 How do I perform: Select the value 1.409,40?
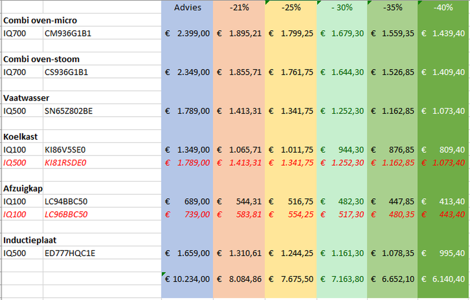(444, 72)
